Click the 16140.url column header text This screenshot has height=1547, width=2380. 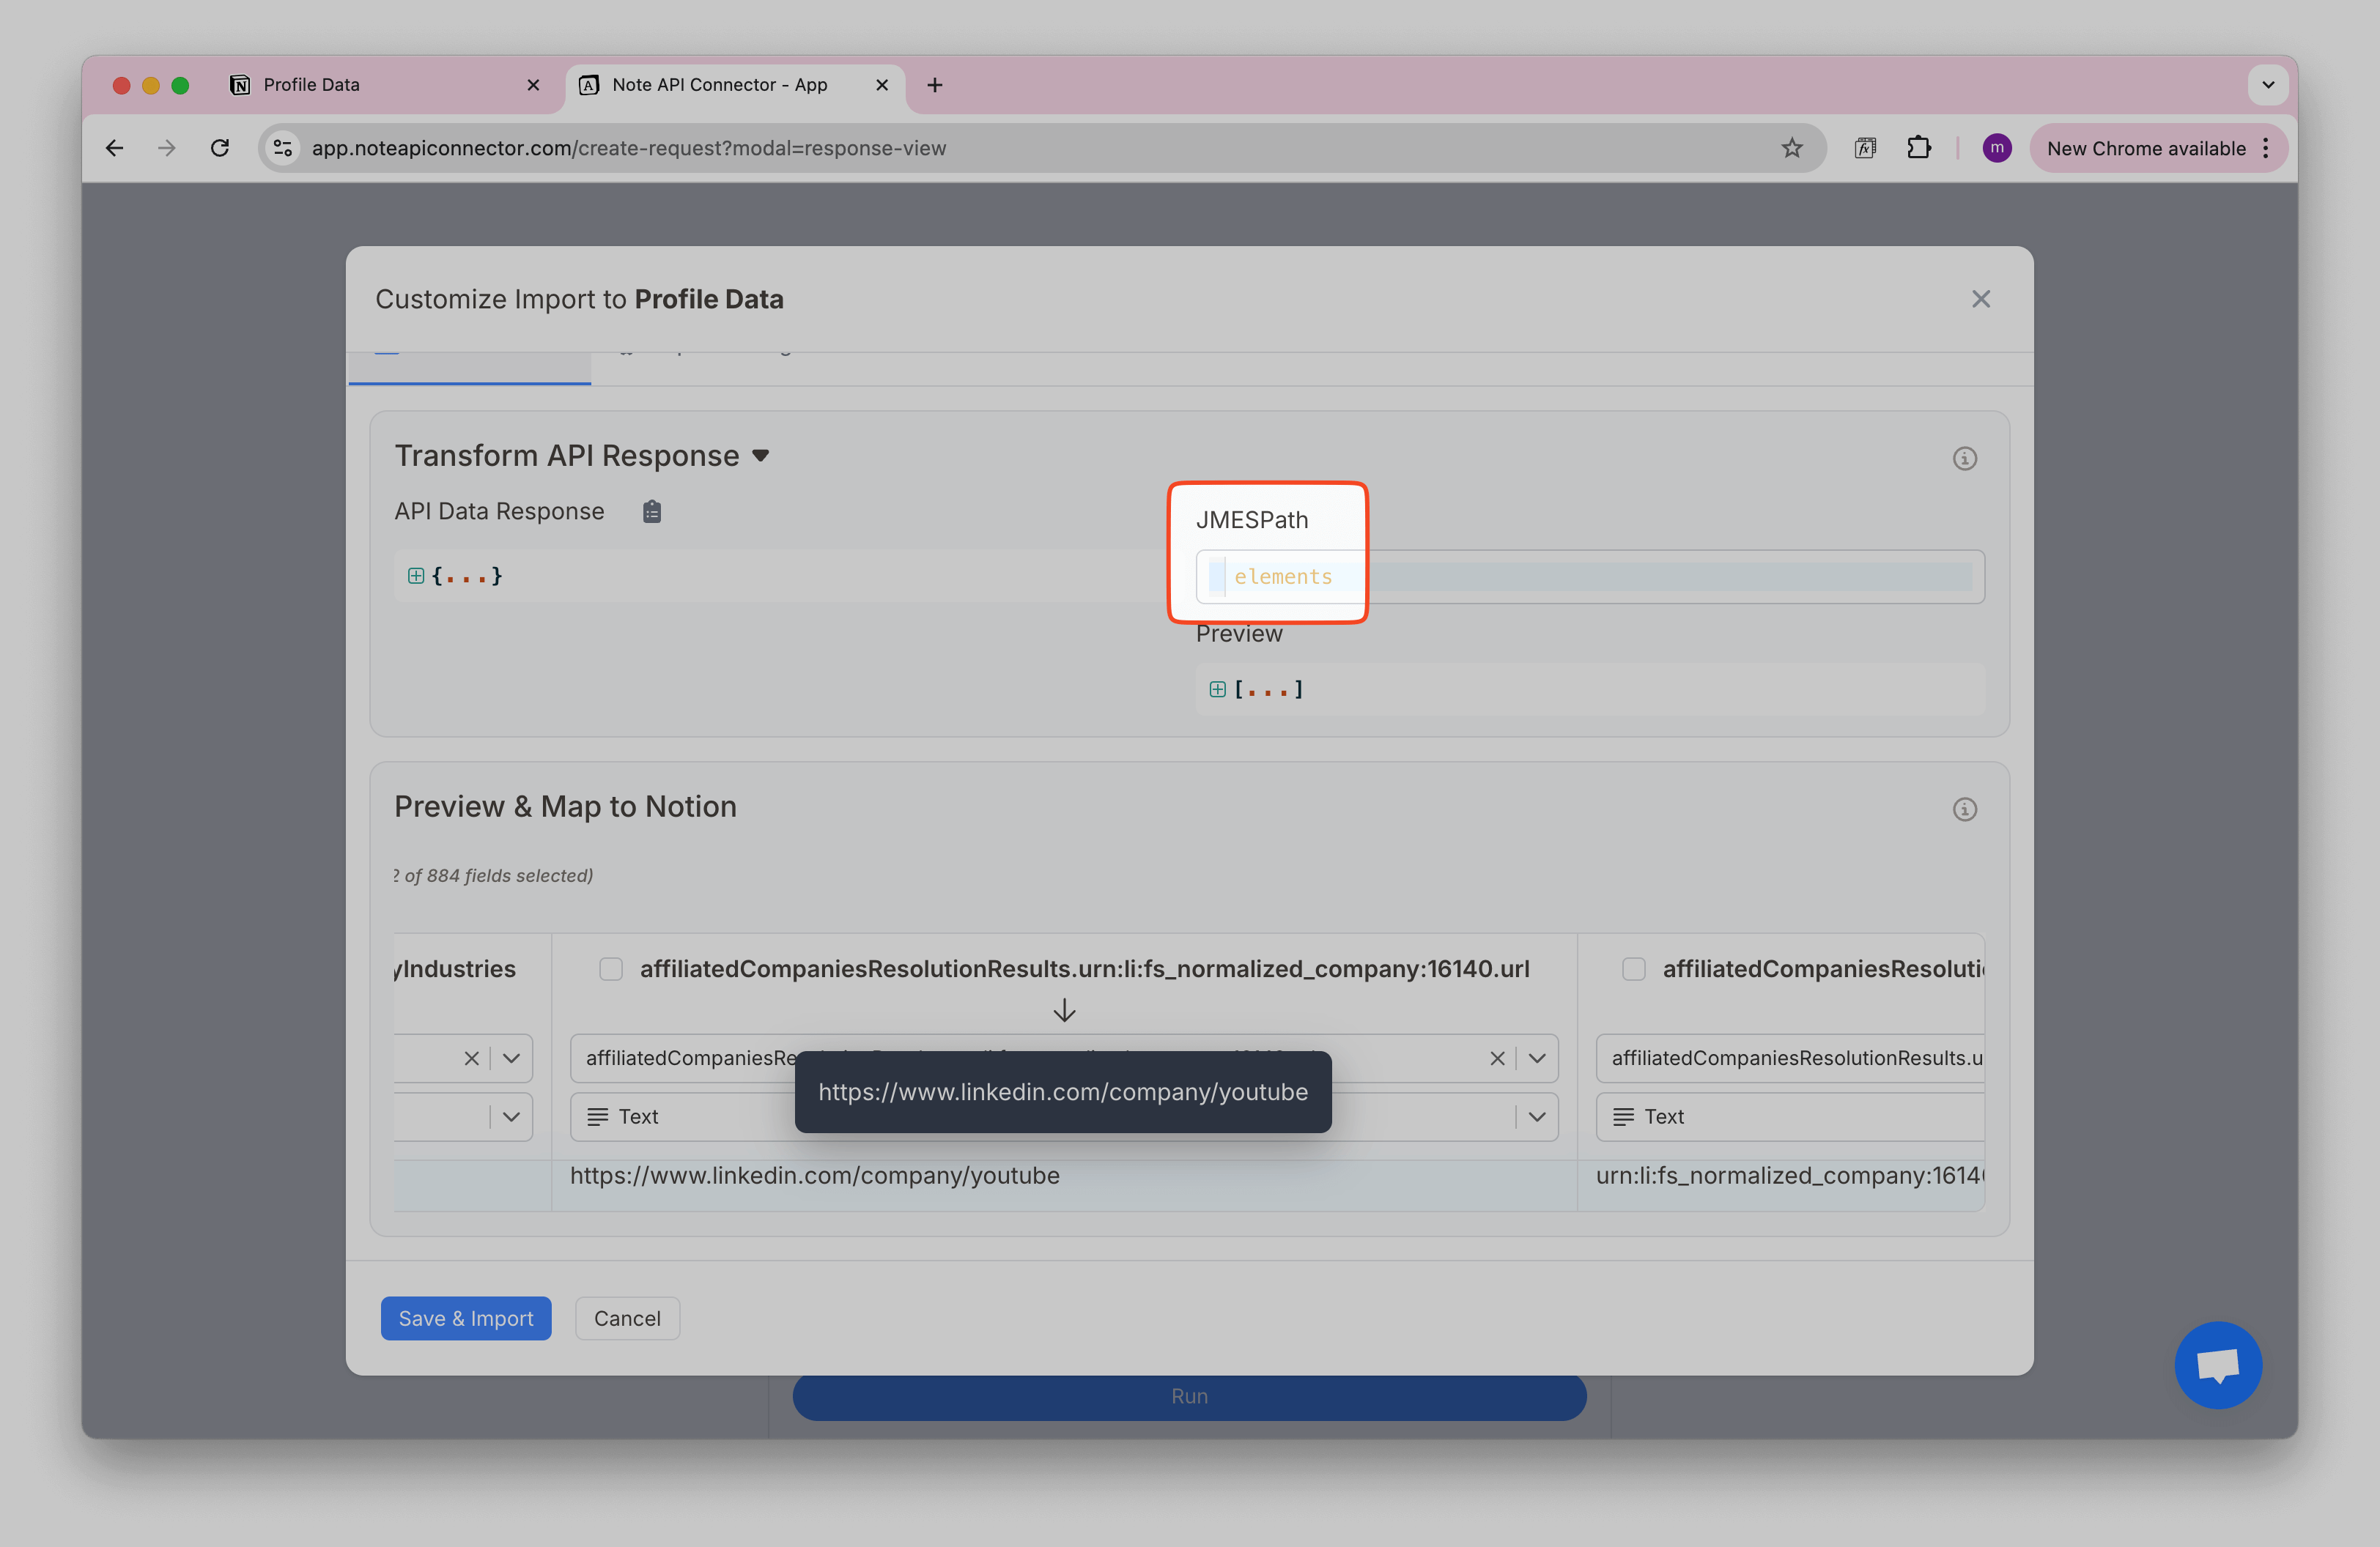(1084, 968)
